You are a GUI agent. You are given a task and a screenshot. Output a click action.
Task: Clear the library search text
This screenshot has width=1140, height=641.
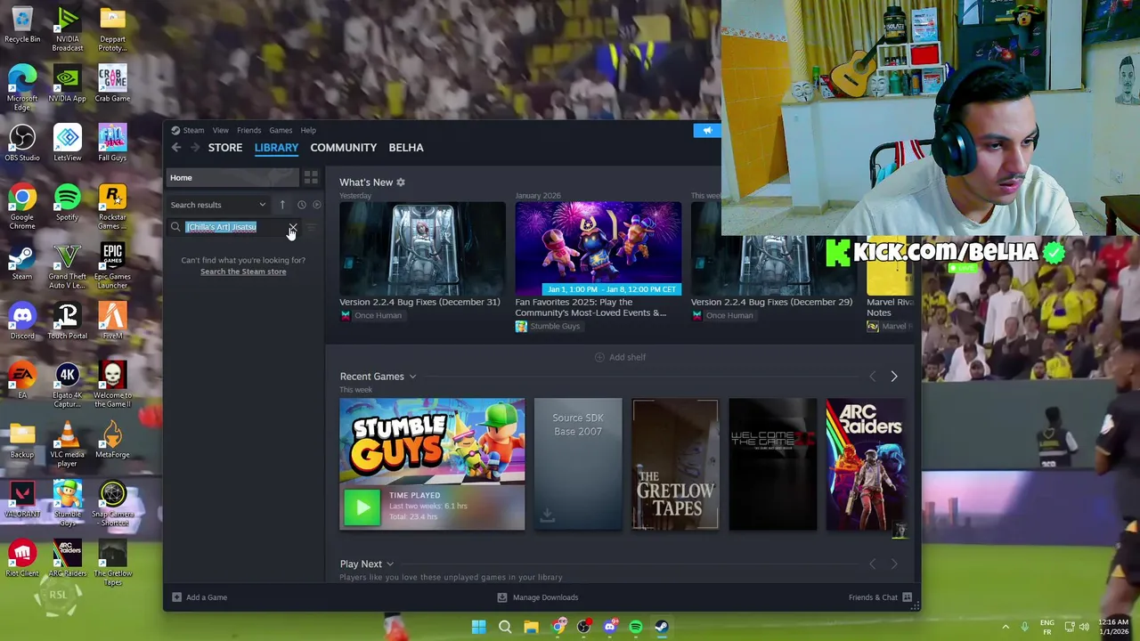coord(292,228)
